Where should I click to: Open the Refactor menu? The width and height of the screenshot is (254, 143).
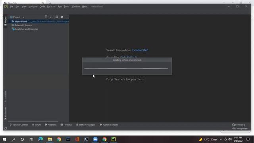tap(51, 7)
